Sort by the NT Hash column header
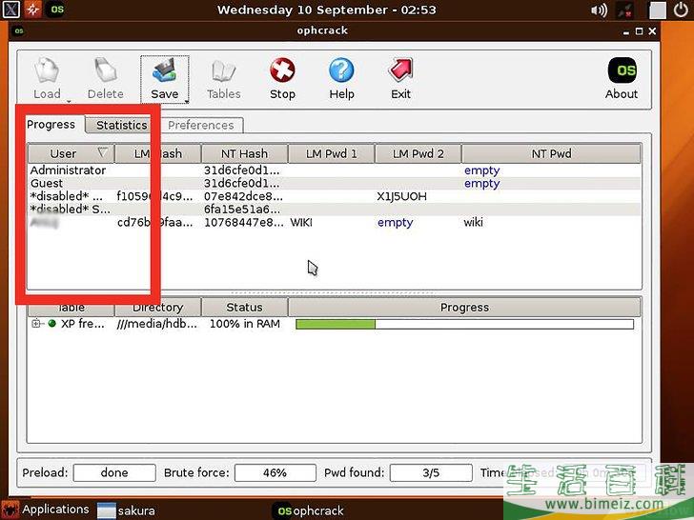694x520 pixels. 244,153
